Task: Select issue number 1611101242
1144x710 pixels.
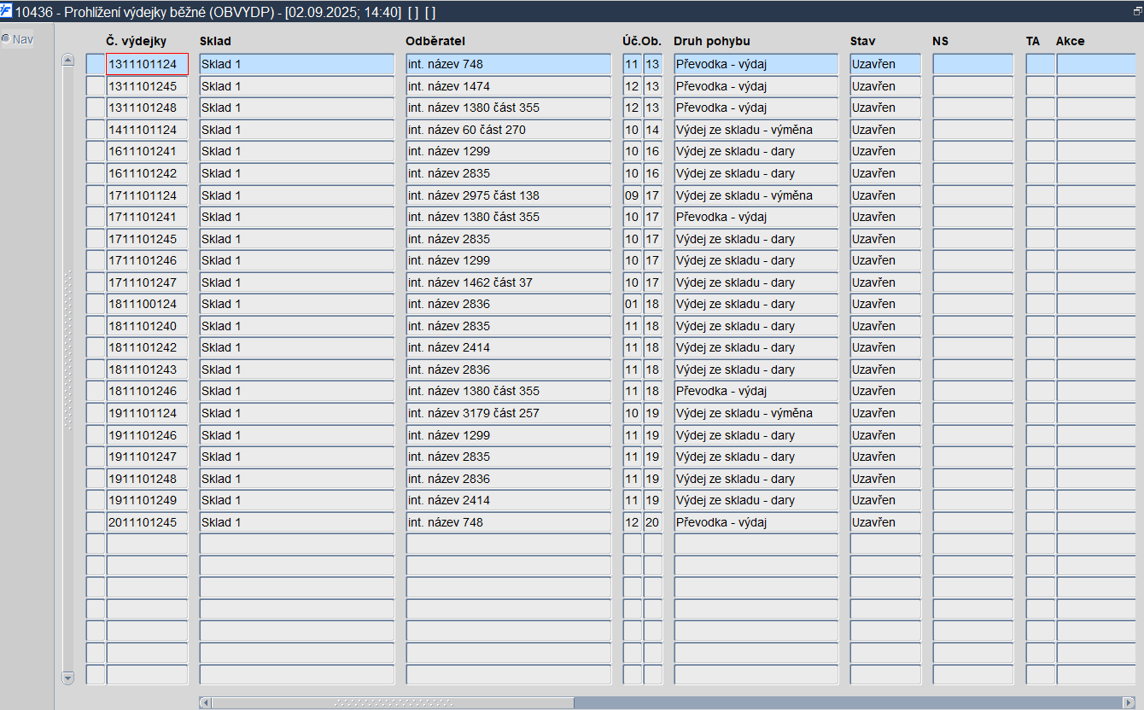Action: [147, 173]
